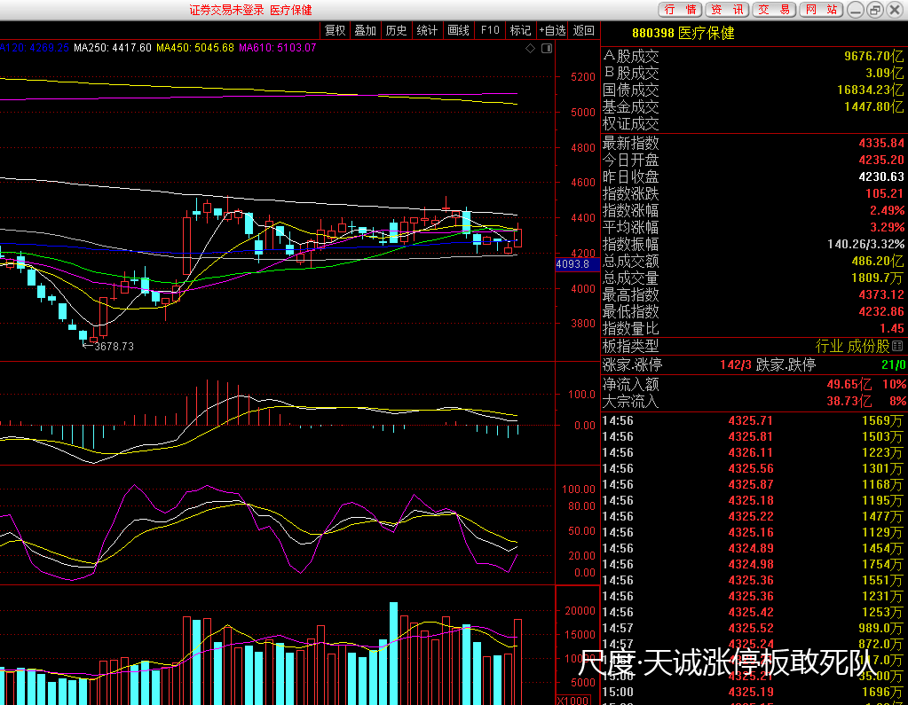
Task: Minimize the trading software window
Action: (855, 10)
